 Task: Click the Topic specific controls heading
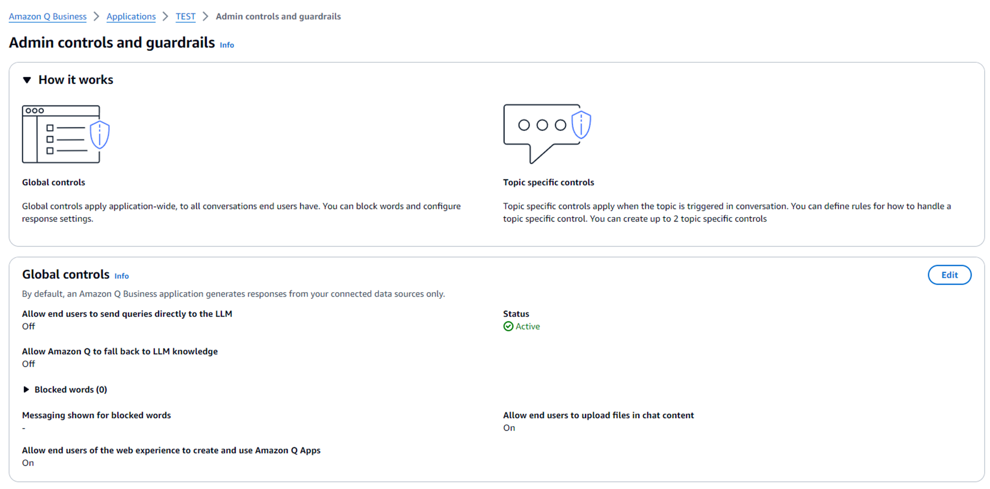click(x=548, y=182)
